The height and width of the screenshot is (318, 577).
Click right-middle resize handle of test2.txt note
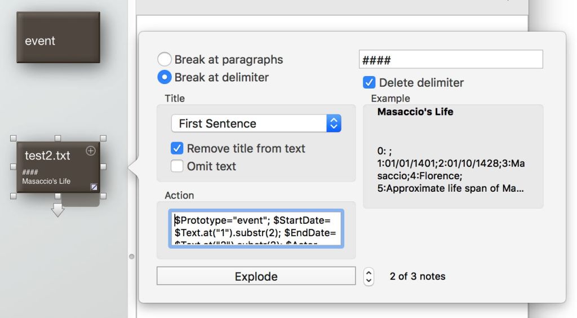[103, 167]
